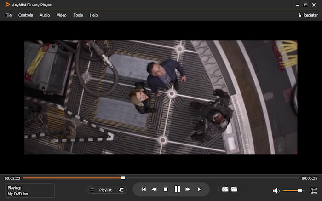This screenshot has width=322, height=201.
Task: Open the Help menu
Action: (x=94, y=15)
